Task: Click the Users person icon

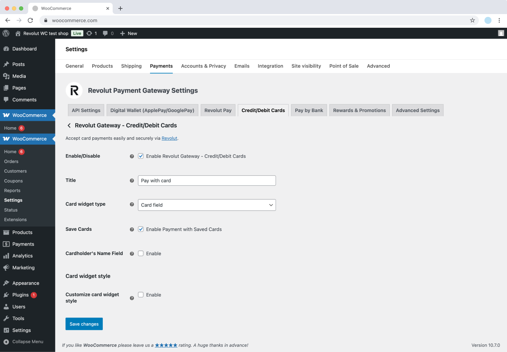Action: click(x=6, y=307)
